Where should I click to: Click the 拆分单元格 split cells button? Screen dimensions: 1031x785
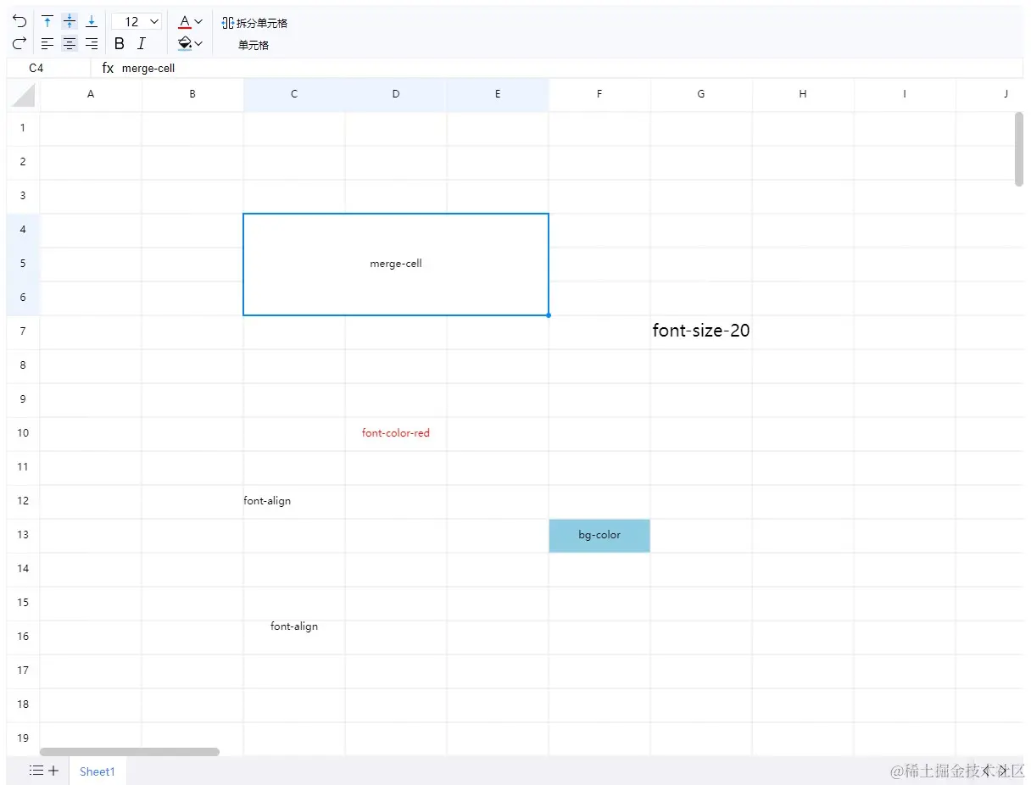255,24
